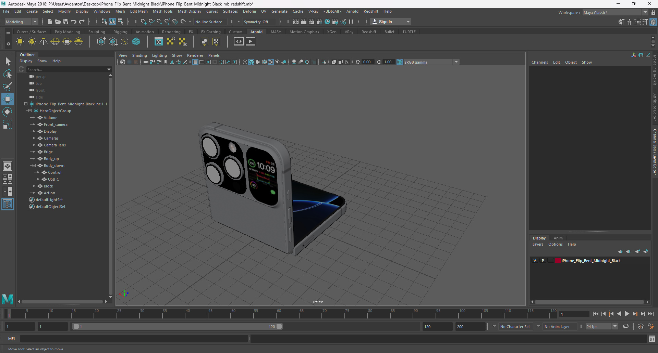The height and width of the screenshot is (353, 658).
Task: Create new layer icon in Layer Editor
Action: (x=637, y=251)
